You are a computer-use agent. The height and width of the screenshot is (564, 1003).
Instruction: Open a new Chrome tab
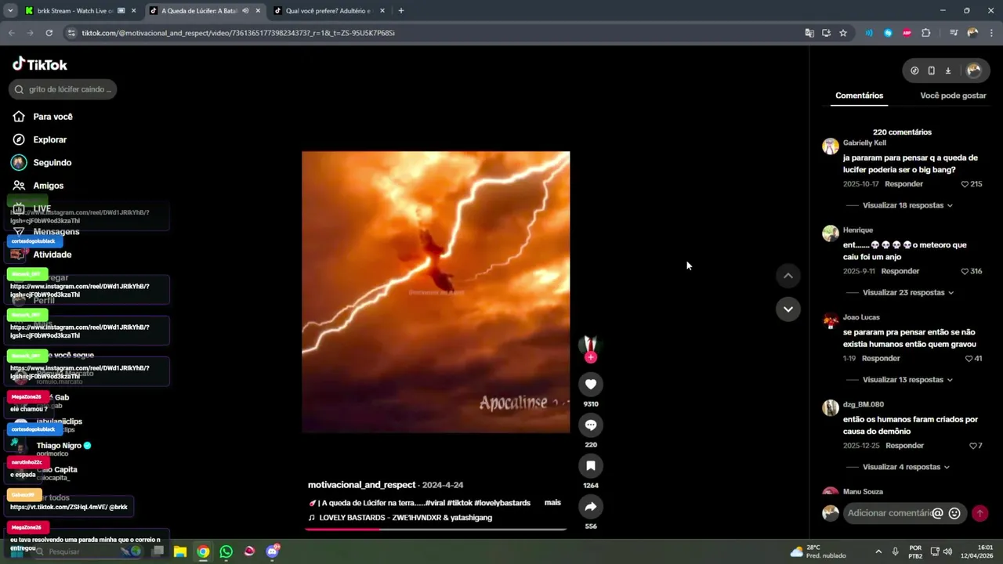tap(401, 11)
